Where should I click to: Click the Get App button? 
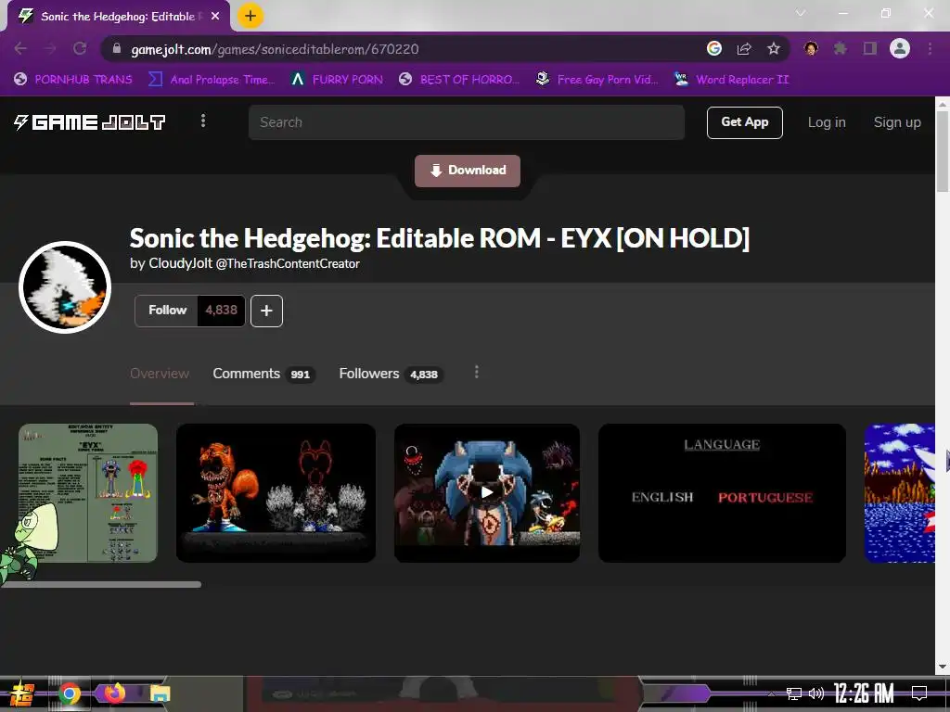(744, 122)
